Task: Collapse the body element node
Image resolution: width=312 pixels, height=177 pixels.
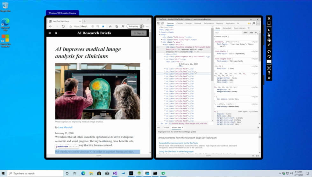Action: 160,35
